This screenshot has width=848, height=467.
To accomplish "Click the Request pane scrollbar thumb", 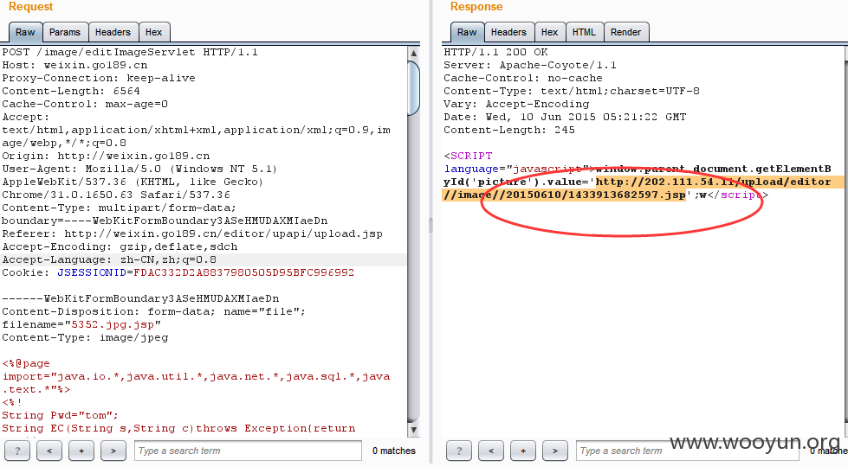I will (414, 88).
